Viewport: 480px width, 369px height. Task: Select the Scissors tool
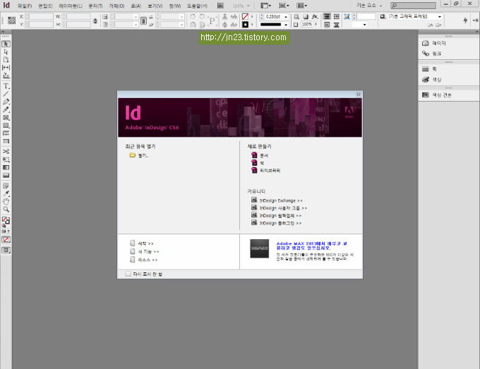click(6, 152)
